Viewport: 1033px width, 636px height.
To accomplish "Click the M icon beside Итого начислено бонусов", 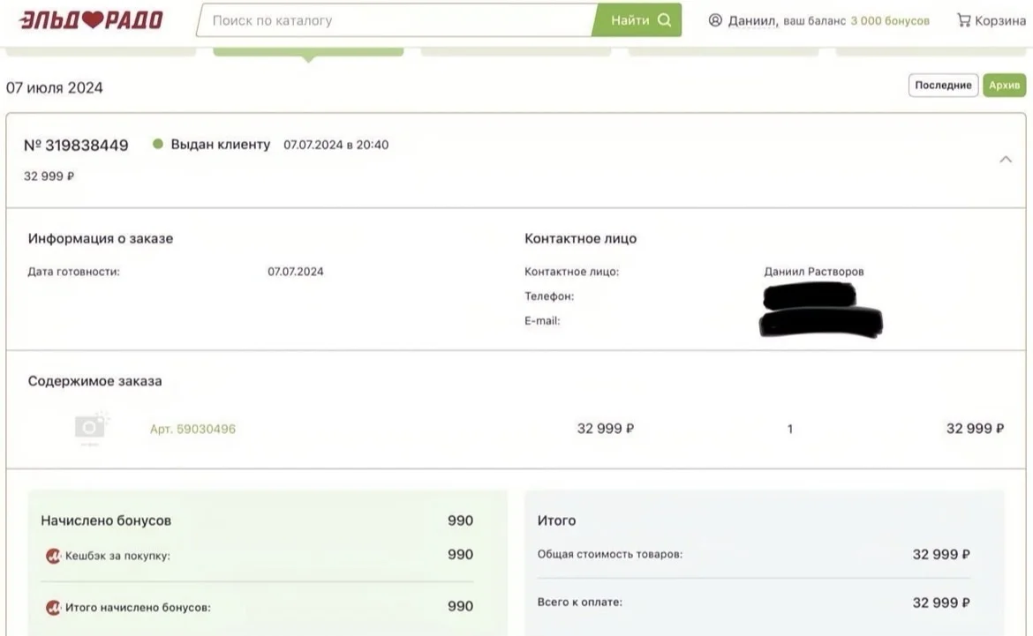I will [53, 607].
